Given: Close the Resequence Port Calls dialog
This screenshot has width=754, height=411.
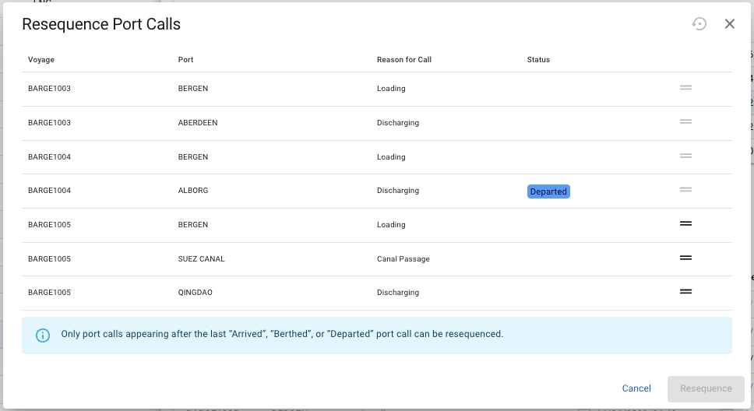Looking at the screenshot, I should pyautogui.click(x=730, y=24).
